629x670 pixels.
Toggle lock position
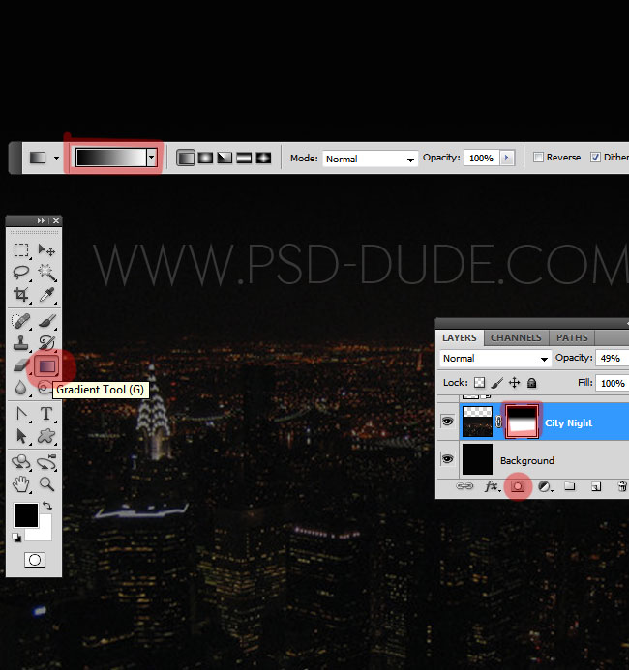point(515,383)
